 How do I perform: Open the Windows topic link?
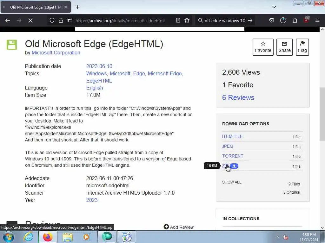[x=96, y=73]
